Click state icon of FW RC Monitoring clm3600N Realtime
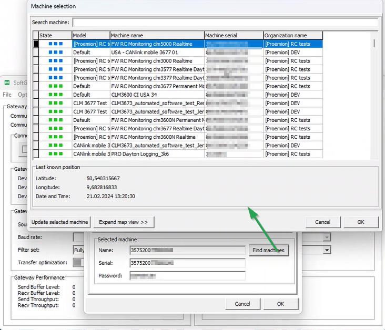 coord(56,137)
